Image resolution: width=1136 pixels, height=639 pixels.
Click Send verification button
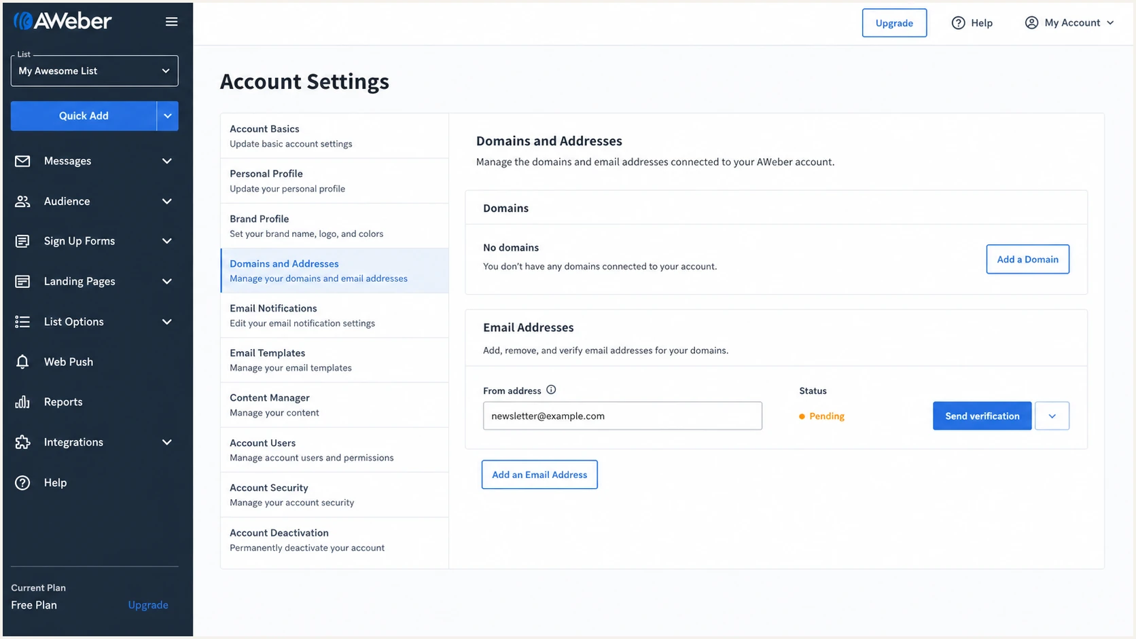tap(982, 416)
